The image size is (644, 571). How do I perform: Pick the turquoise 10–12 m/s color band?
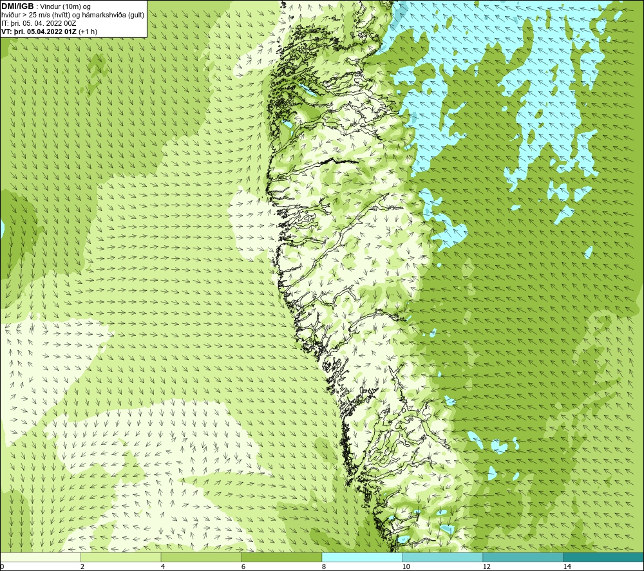point(443,557)
